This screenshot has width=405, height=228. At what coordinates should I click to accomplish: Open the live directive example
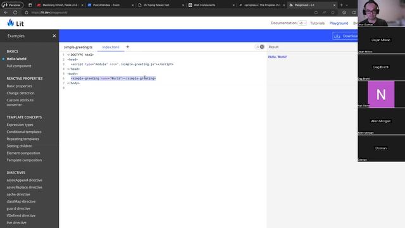pyautogui.click(x=16, y=222)
